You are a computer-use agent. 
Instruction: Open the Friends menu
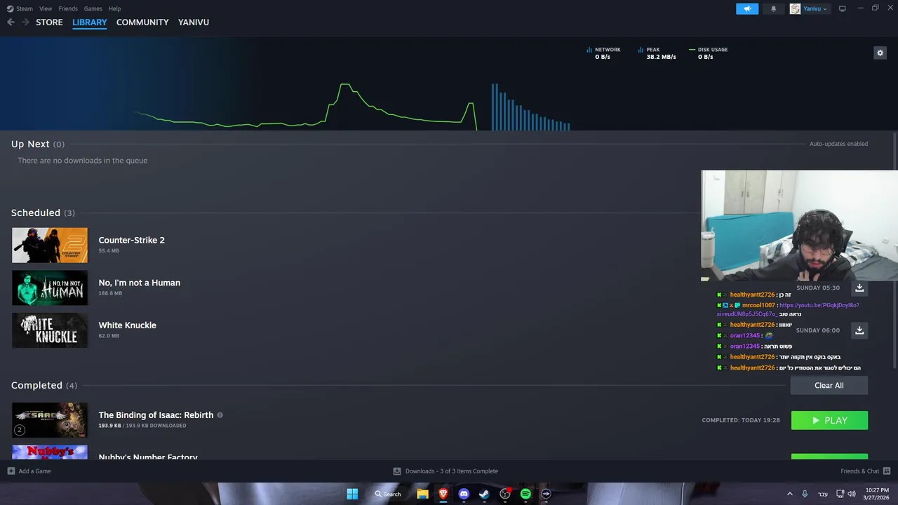(68, 8)
